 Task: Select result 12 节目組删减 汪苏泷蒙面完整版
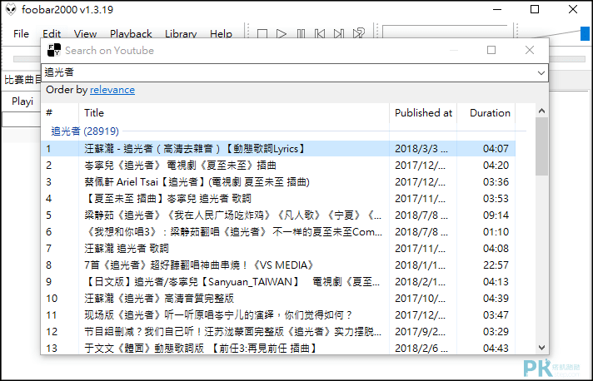pyautogui.click(x=278, y=332)
